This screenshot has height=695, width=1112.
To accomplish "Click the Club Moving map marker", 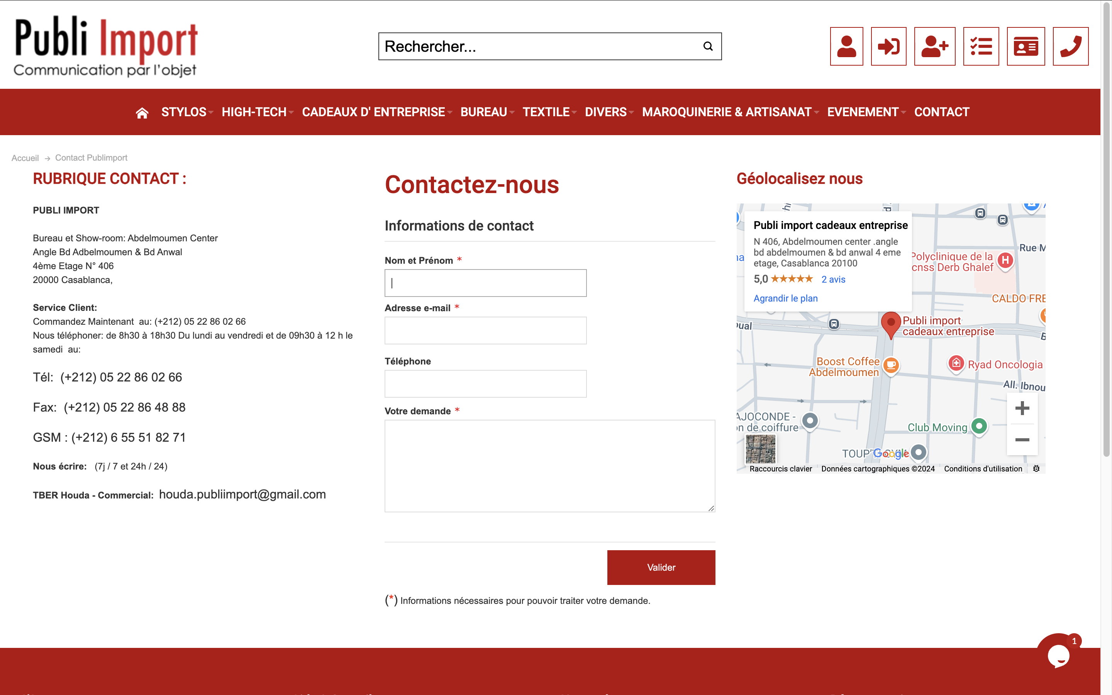I will (x=979, y=427).
